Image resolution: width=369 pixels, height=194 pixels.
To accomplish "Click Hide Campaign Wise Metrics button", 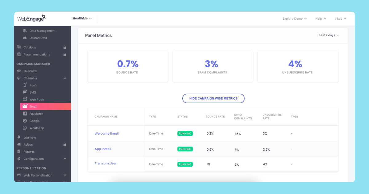I will point(213,98).
